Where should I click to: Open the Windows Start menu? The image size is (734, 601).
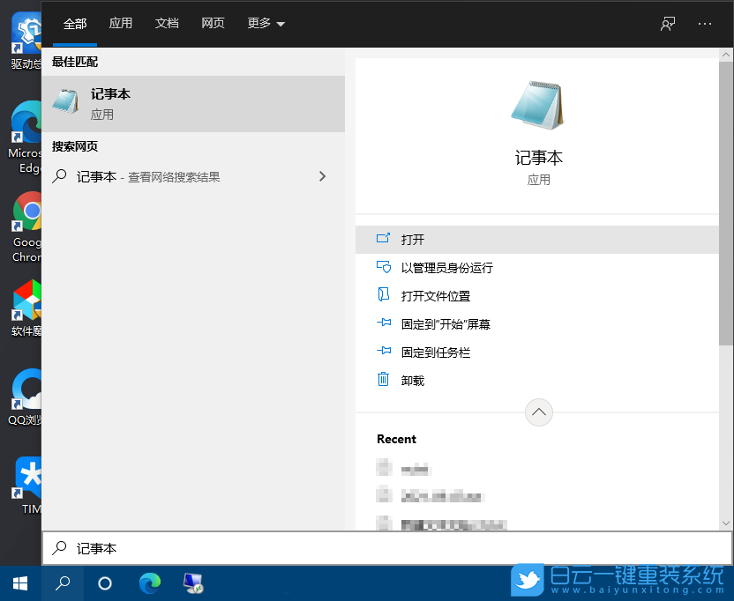click(19, 583)
